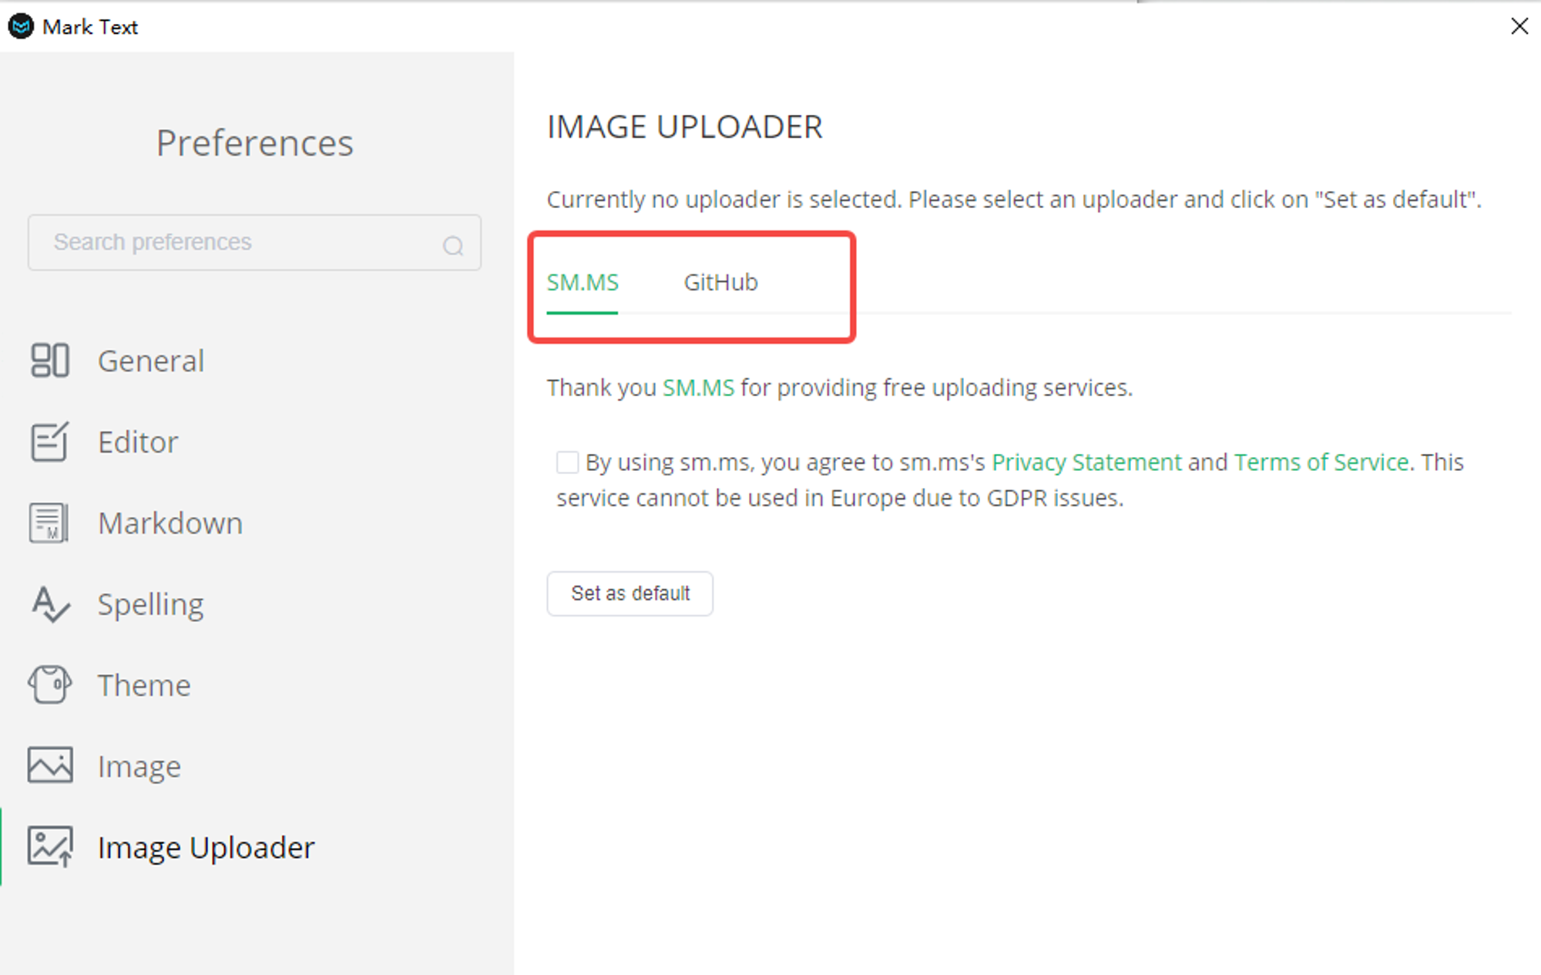Click the Image Uploader sidebar icon
The height and width of the screenshot is (975, 1541).
[50, 846]
